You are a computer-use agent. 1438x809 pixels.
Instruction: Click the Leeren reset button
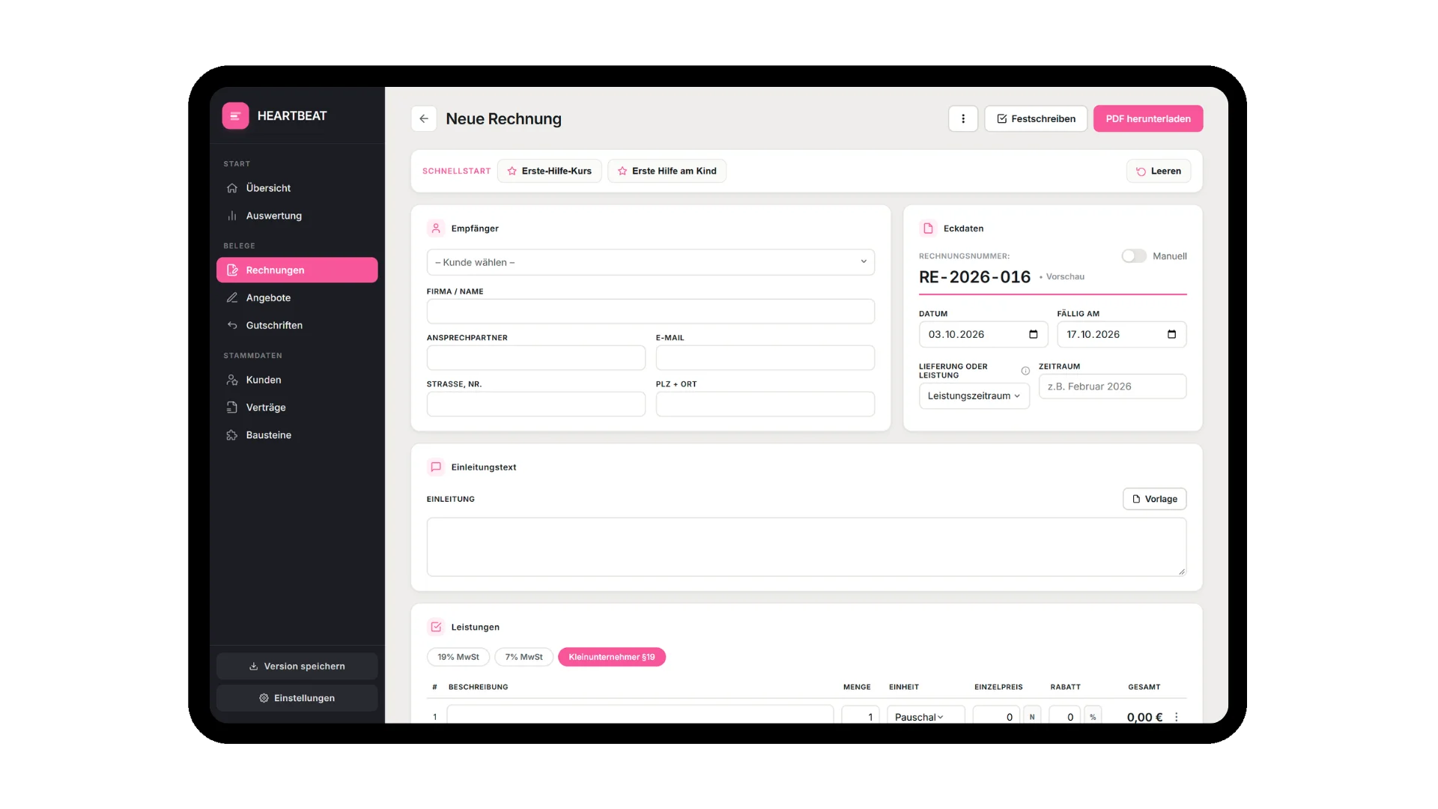[1159, 171]
